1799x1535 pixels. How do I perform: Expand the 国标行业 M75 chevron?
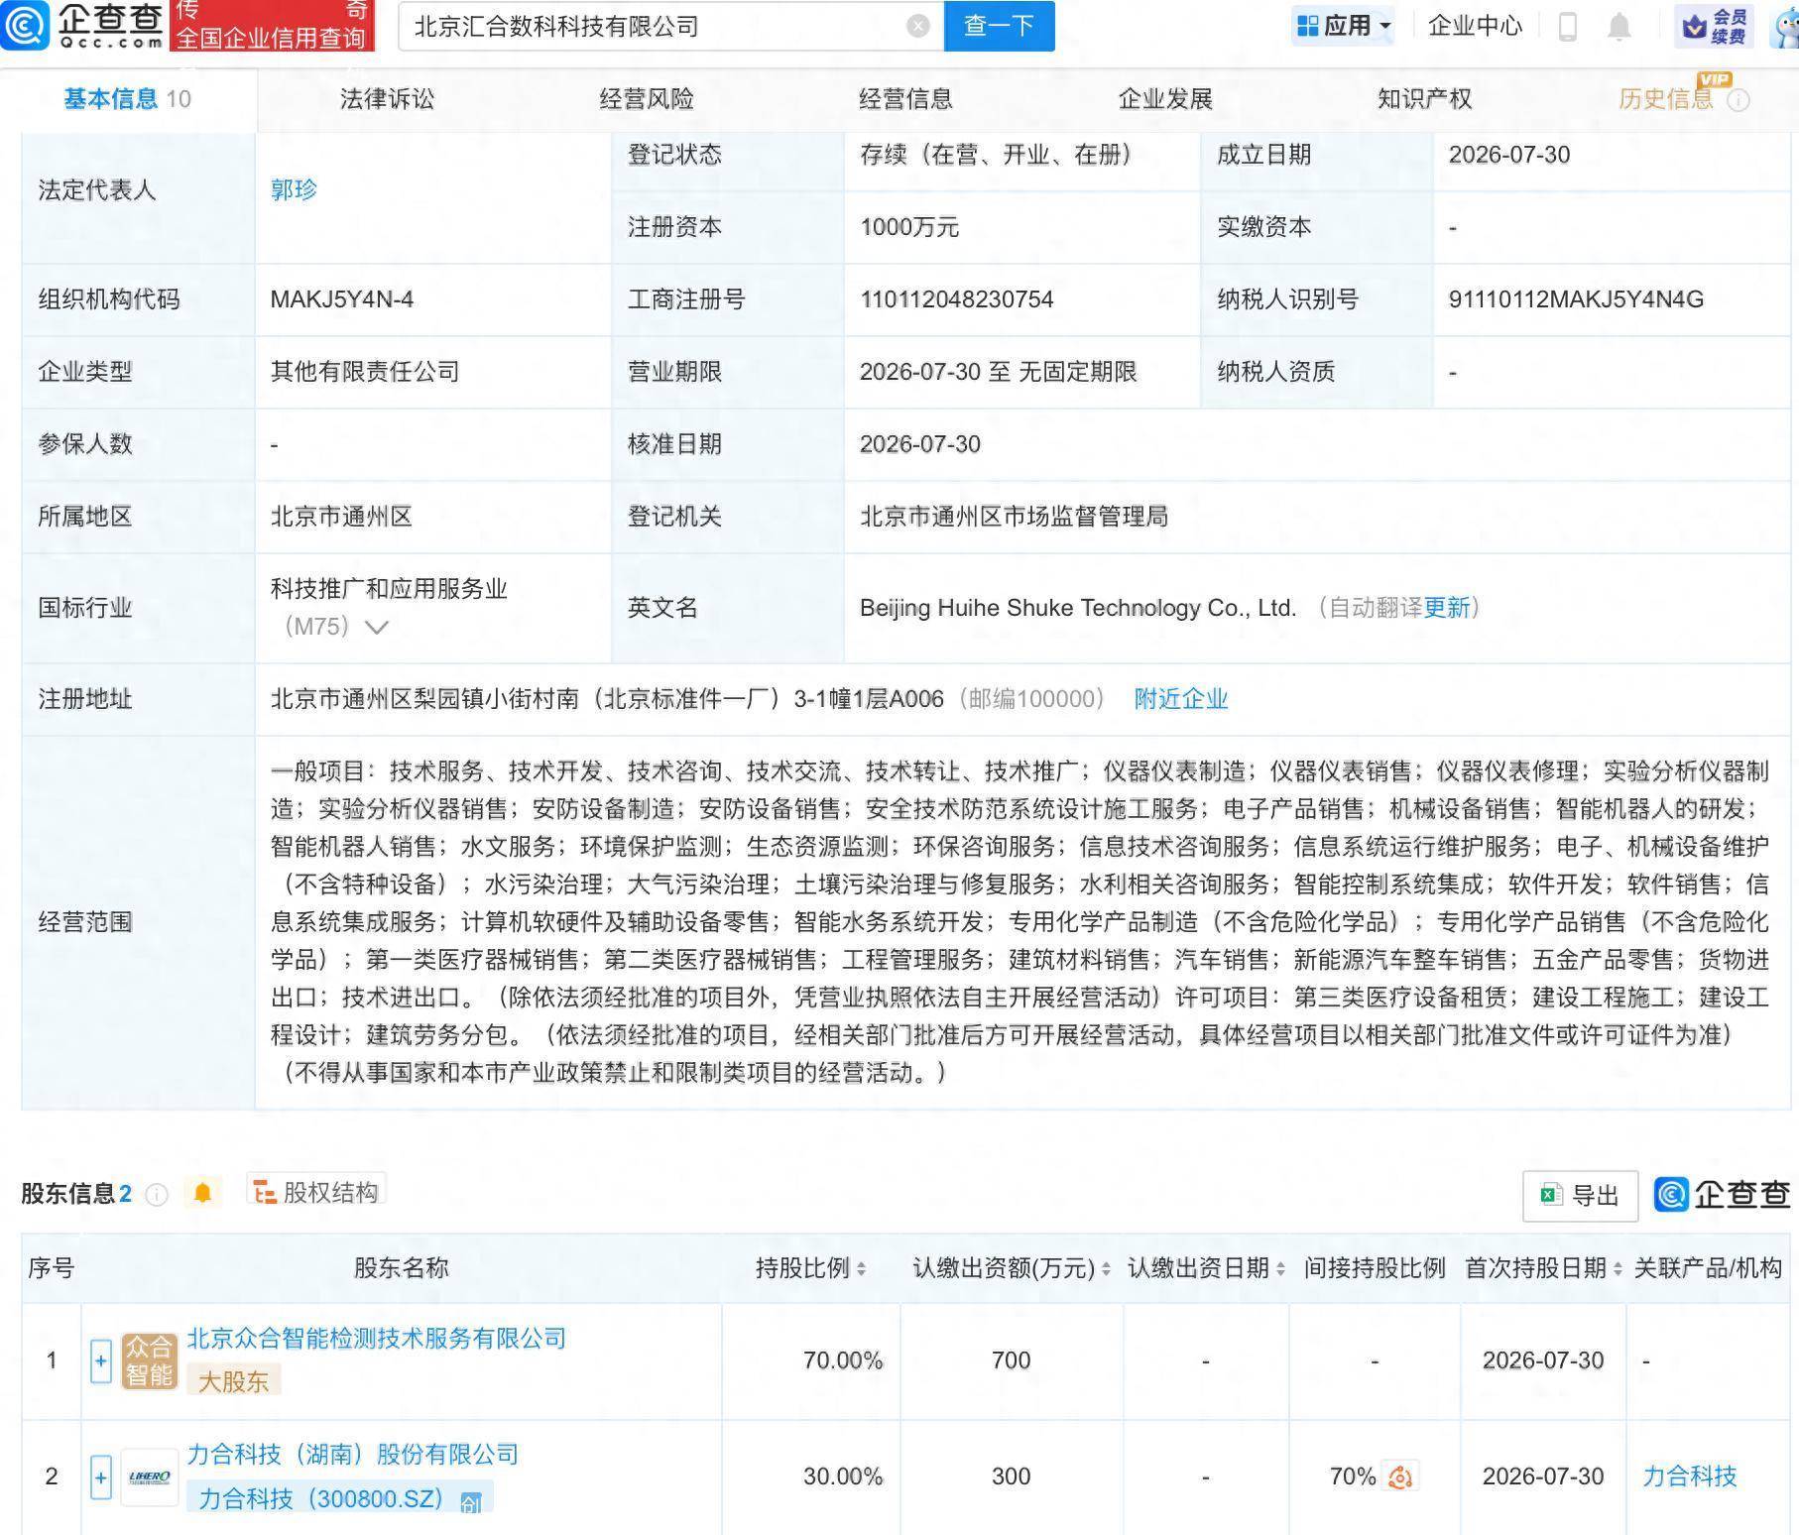(x=376, y=627)
